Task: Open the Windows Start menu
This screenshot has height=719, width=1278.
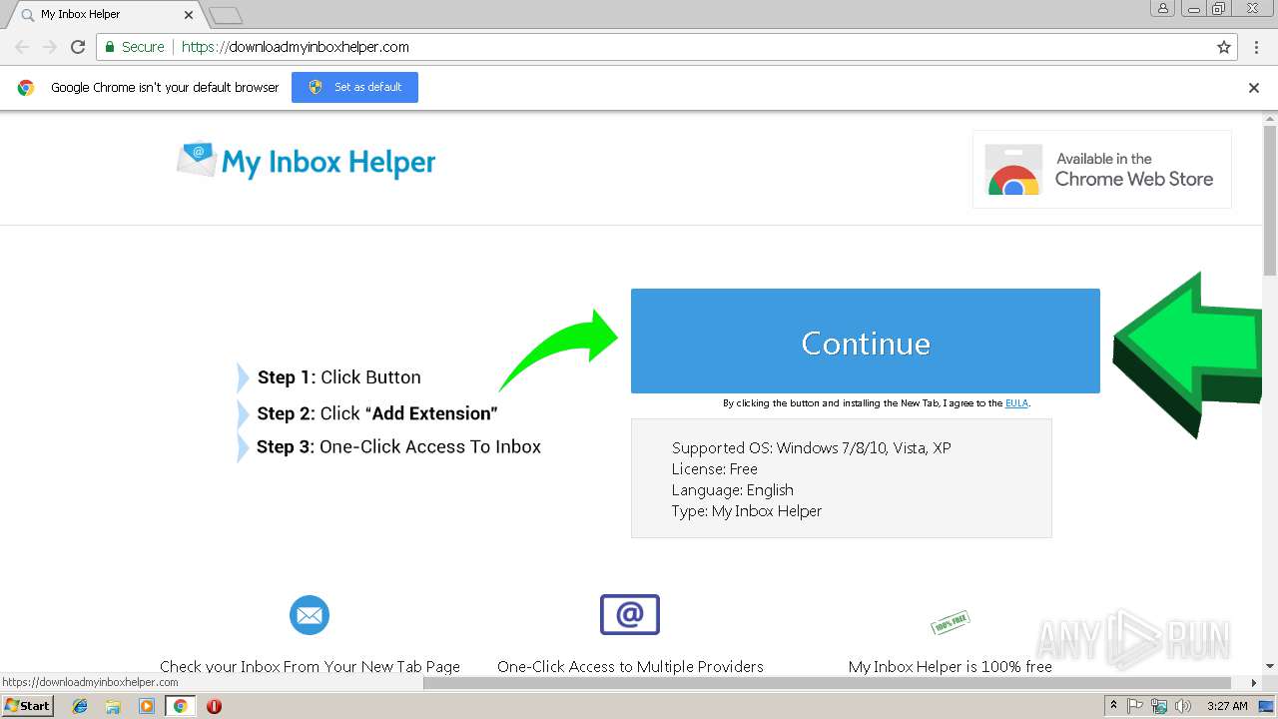Action: (28, 706)
